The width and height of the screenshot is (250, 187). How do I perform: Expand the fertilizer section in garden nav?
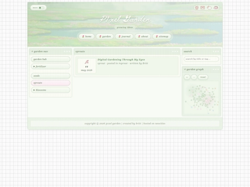pyautogui.click(x=50, y=66)
